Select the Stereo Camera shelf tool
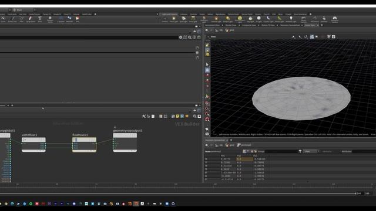The height and width of the screenshot is (211, 376). [x=303, y=19]
